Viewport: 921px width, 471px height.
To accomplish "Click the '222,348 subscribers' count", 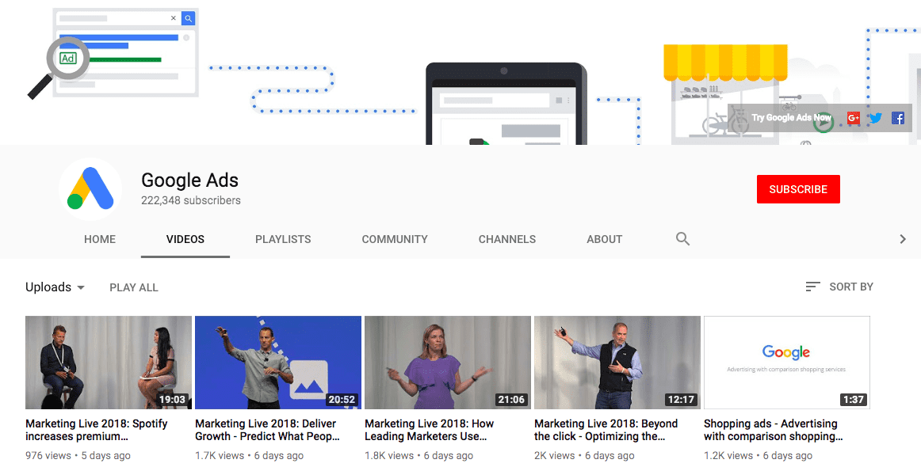I will 191,200.
